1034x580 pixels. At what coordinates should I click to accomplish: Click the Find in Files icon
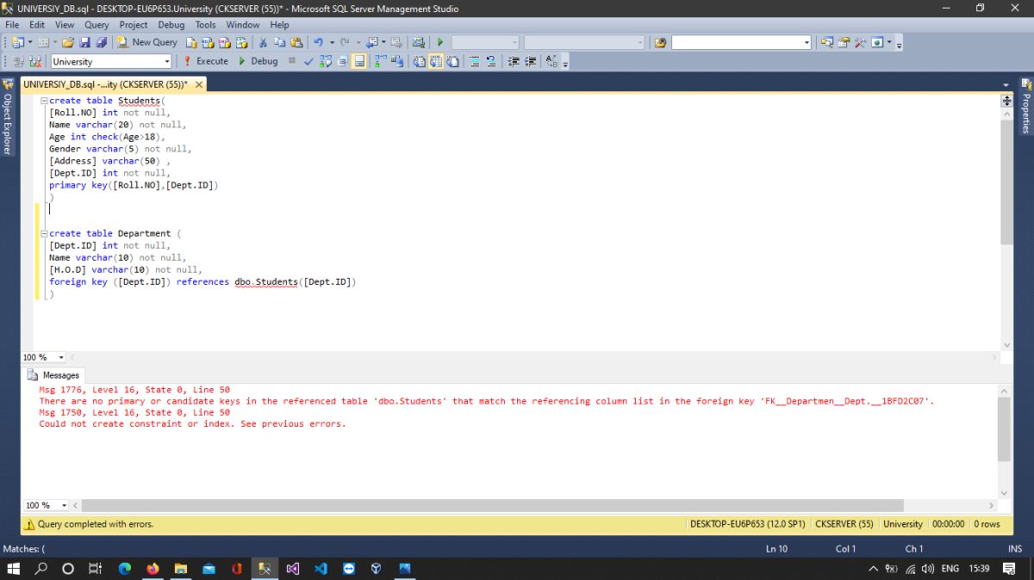(x=660, y=42)
